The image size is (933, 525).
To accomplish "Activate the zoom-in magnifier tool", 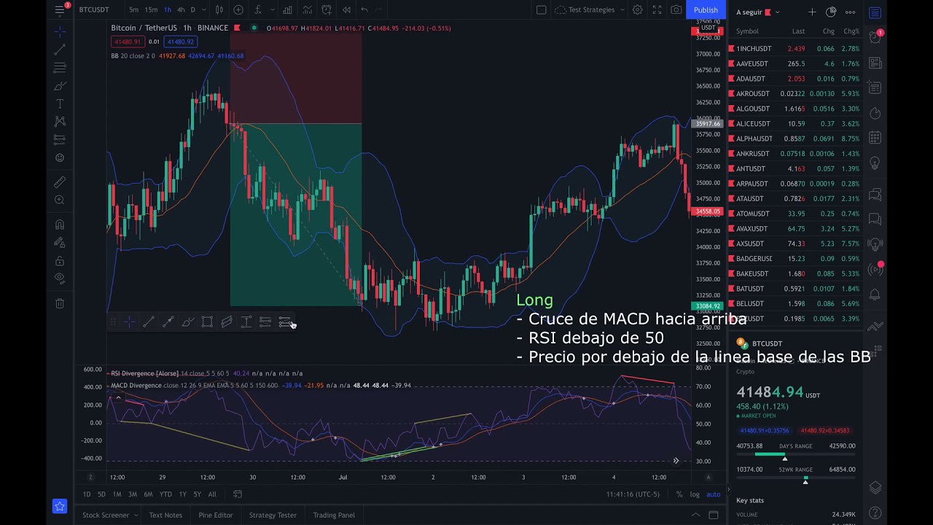I will pyautogui.click(x=60, y=200).
